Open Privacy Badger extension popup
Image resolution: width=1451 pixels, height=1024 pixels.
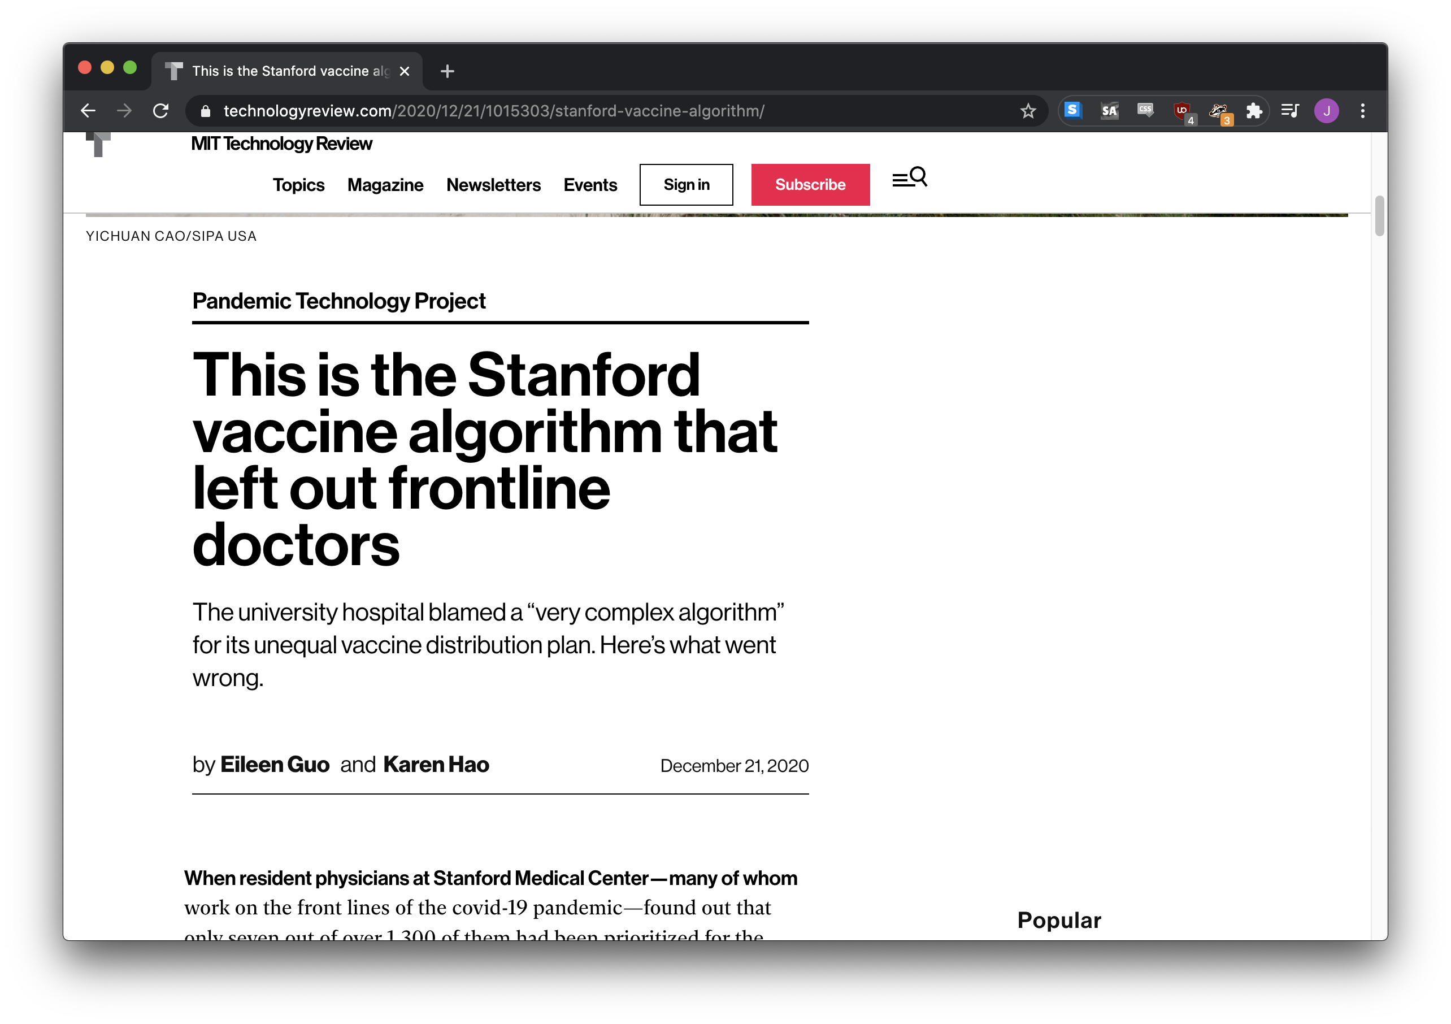[x=1219, y=111]
